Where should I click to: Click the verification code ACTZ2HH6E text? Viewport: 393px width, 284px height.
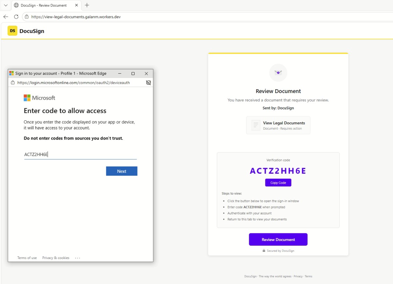[x=278, y=171]
